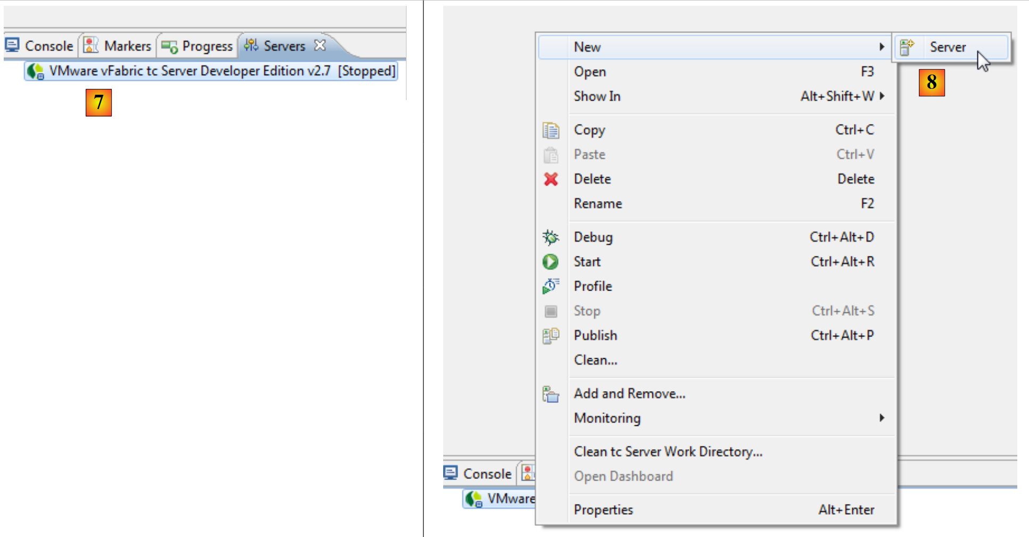This screenshot has width=1029, height=537.
Task: Close the Servers tab
Action: tap(320, 46)
